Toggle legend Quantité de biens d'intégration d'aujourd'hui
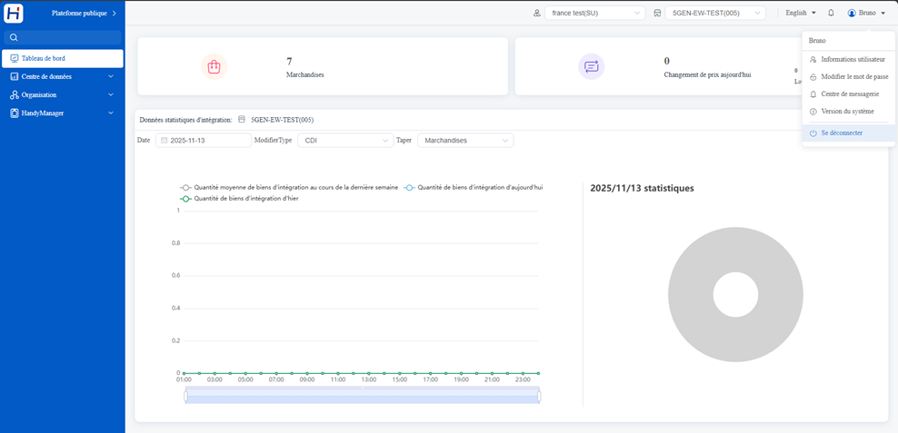The height and width of the screenshot is (433, 898). [473, 187]
